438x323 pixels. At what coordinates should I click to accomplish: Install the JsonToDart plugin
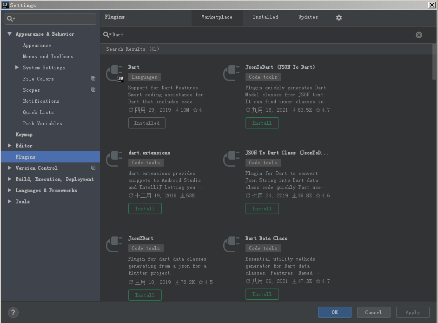pyautogui.click(x=262, y=123)
